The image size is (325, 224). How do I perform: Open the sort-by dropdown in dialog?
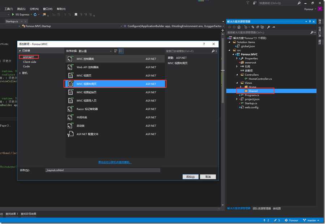[110, 51]
